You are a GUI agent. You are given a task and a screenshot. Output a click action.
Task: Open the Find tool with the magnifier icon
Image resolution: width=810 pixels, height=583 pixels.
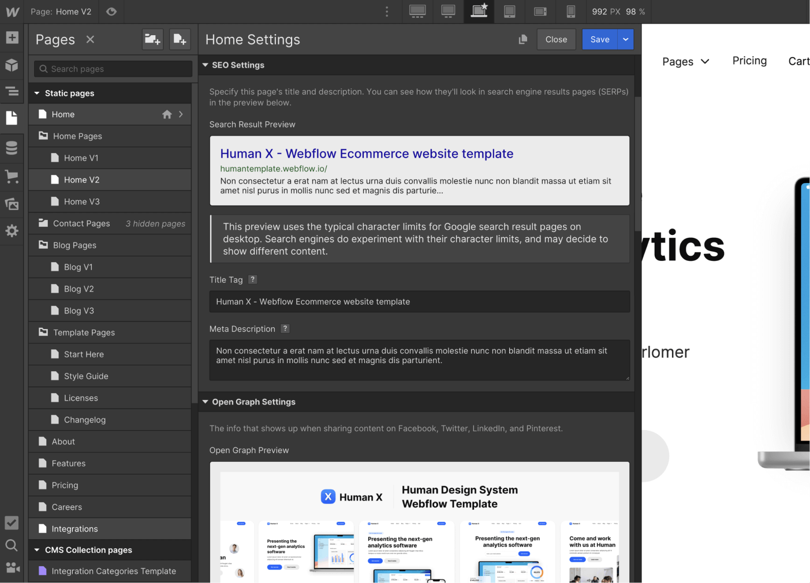pyautogui.click(x=12, y=545)
